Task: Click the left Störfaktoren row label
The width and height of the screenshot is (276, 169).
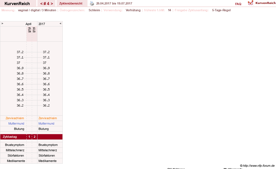Action: pos(16,156)
